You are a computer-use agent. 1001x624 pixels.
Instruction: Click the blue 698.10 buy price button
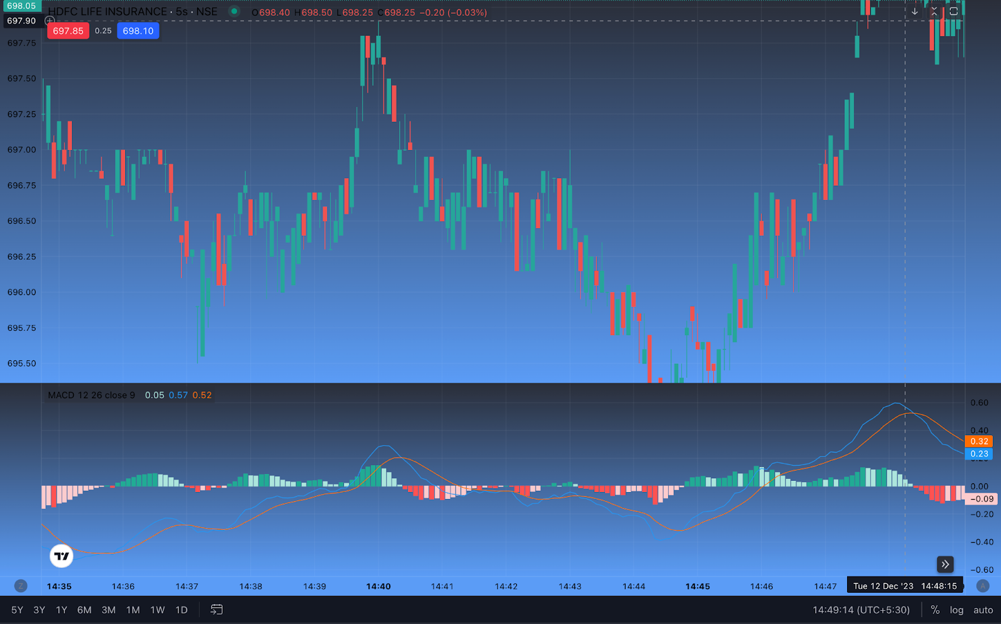point(138,31)
